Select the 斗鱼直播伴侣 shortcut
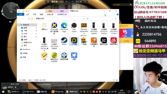167x94 pixels. (x=94, y=40)
